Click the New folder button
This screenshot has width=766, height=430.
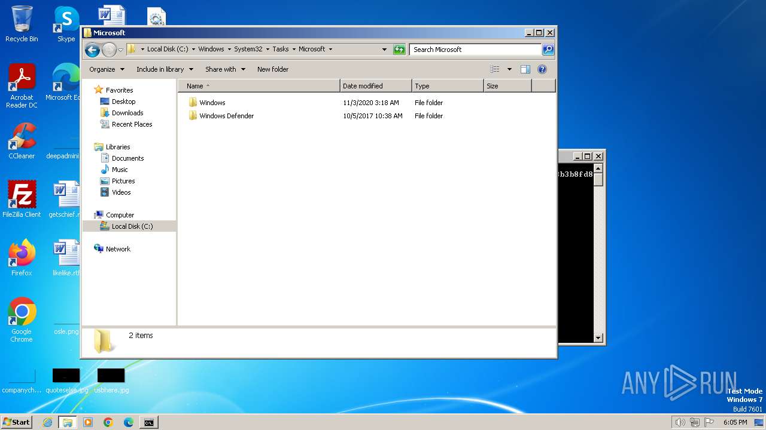tap(273, 69)
